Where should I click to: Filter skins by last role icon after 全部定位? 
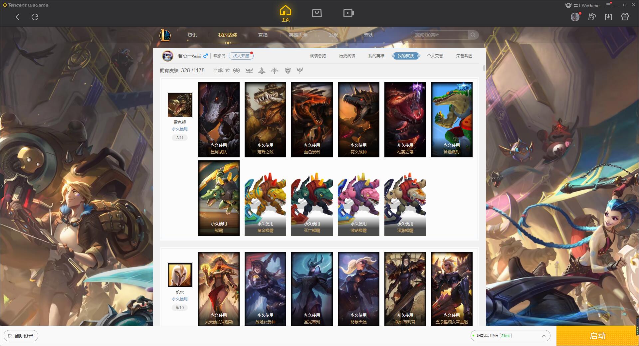pyautogui.click(x=300, y=71)
